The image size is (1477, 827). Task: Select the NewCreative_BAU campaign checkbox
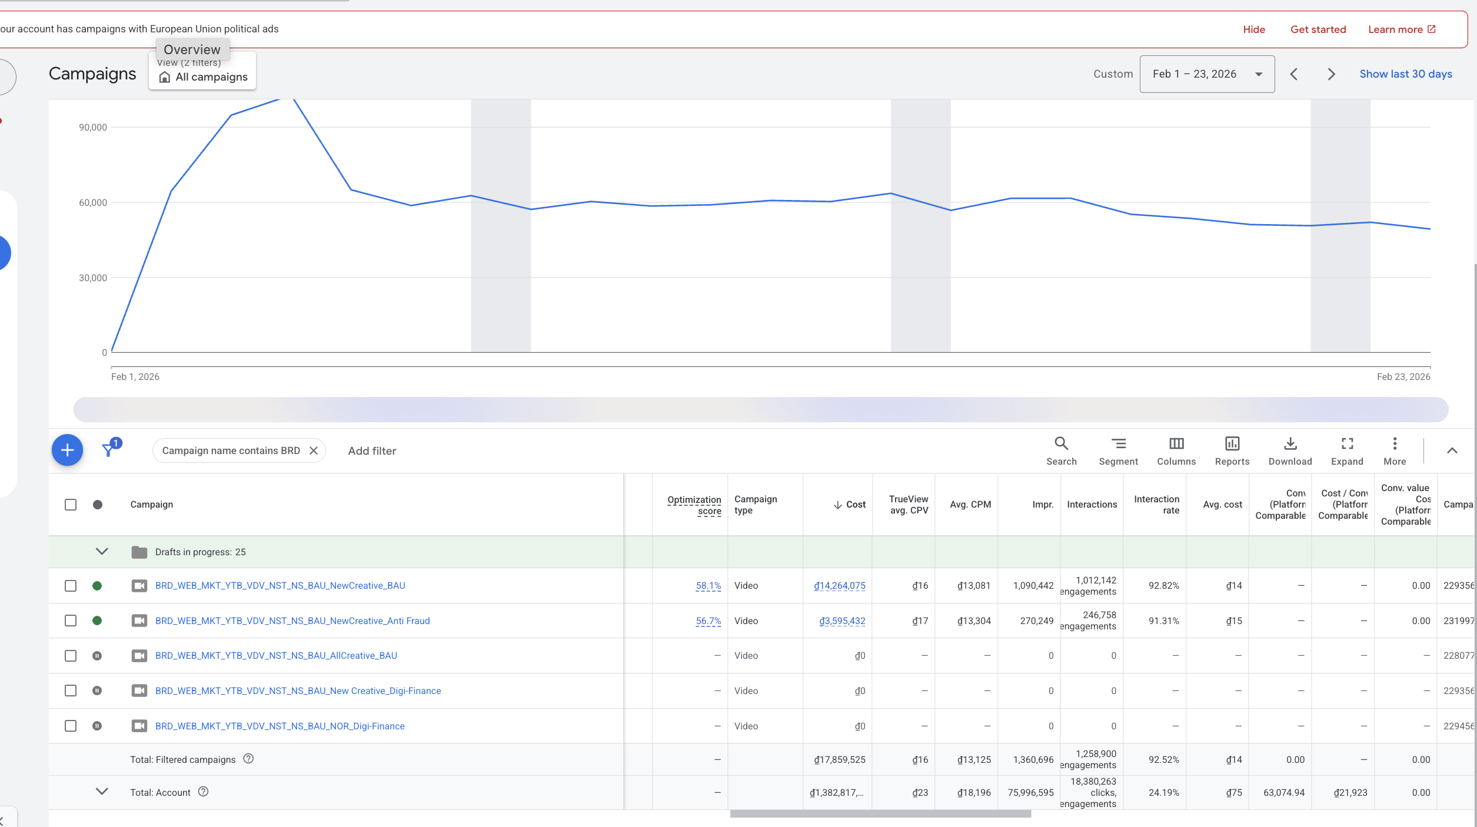[x=71, y=586]
